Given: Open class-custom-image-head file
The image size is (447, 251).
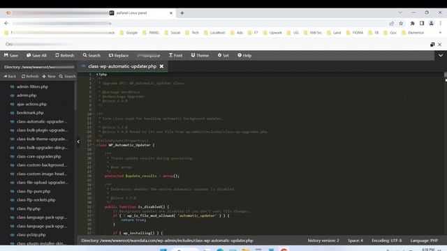Looking at the screenshot, I should [42, 174].
